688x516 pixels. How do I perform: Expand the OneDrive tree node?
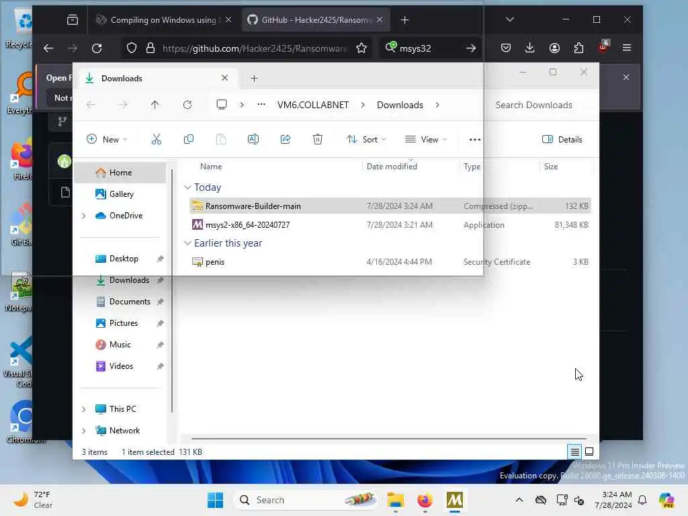pos(84,216)
